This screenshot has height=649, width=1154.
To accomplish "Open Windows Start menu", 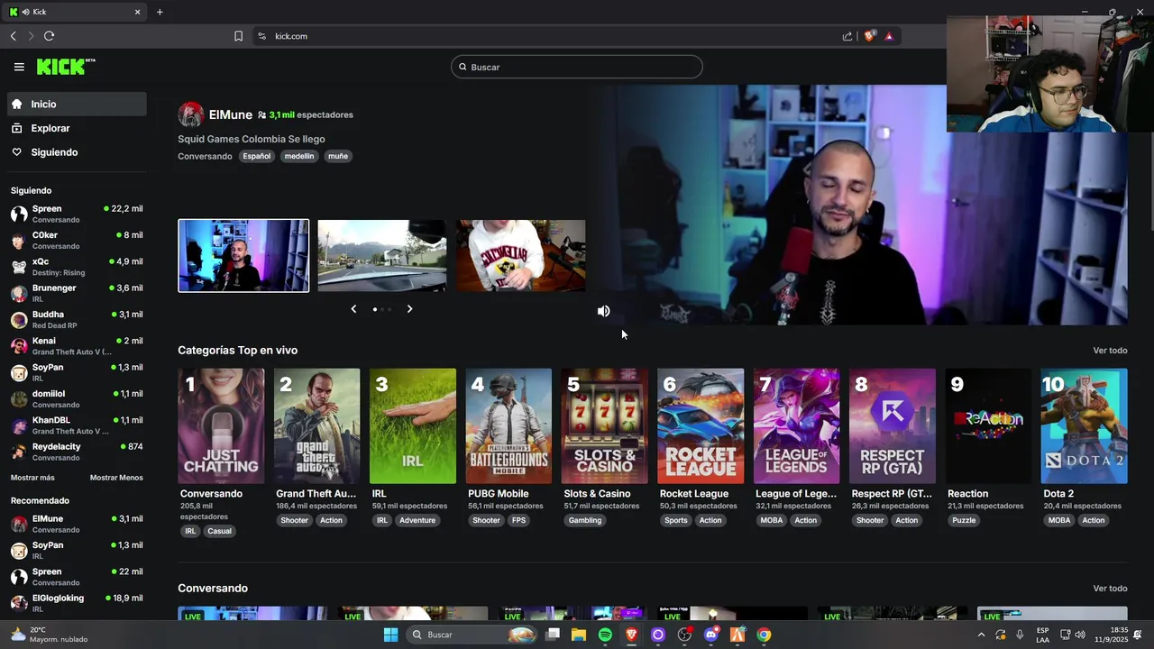I will 390,635.
